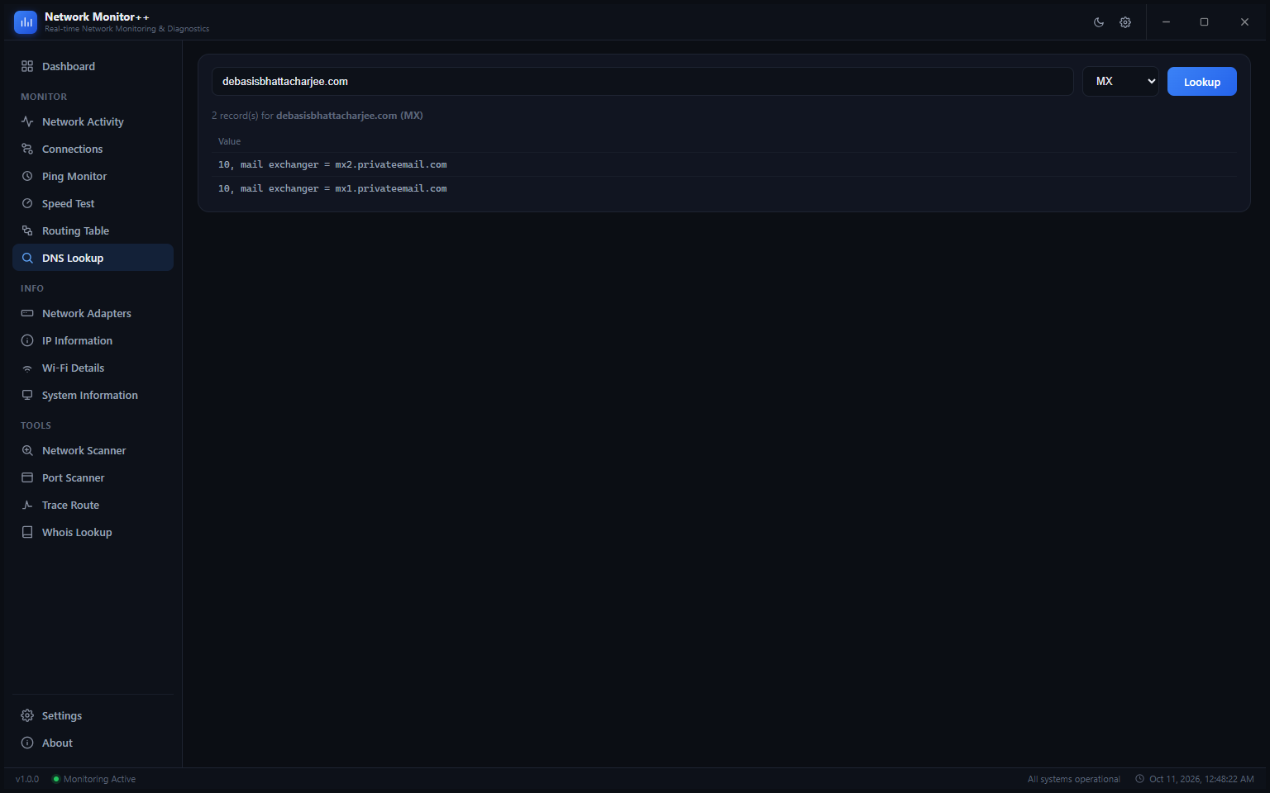The image size is (1270, 793).
Task: Click the Value column header
Action: (x=229, y=141)
